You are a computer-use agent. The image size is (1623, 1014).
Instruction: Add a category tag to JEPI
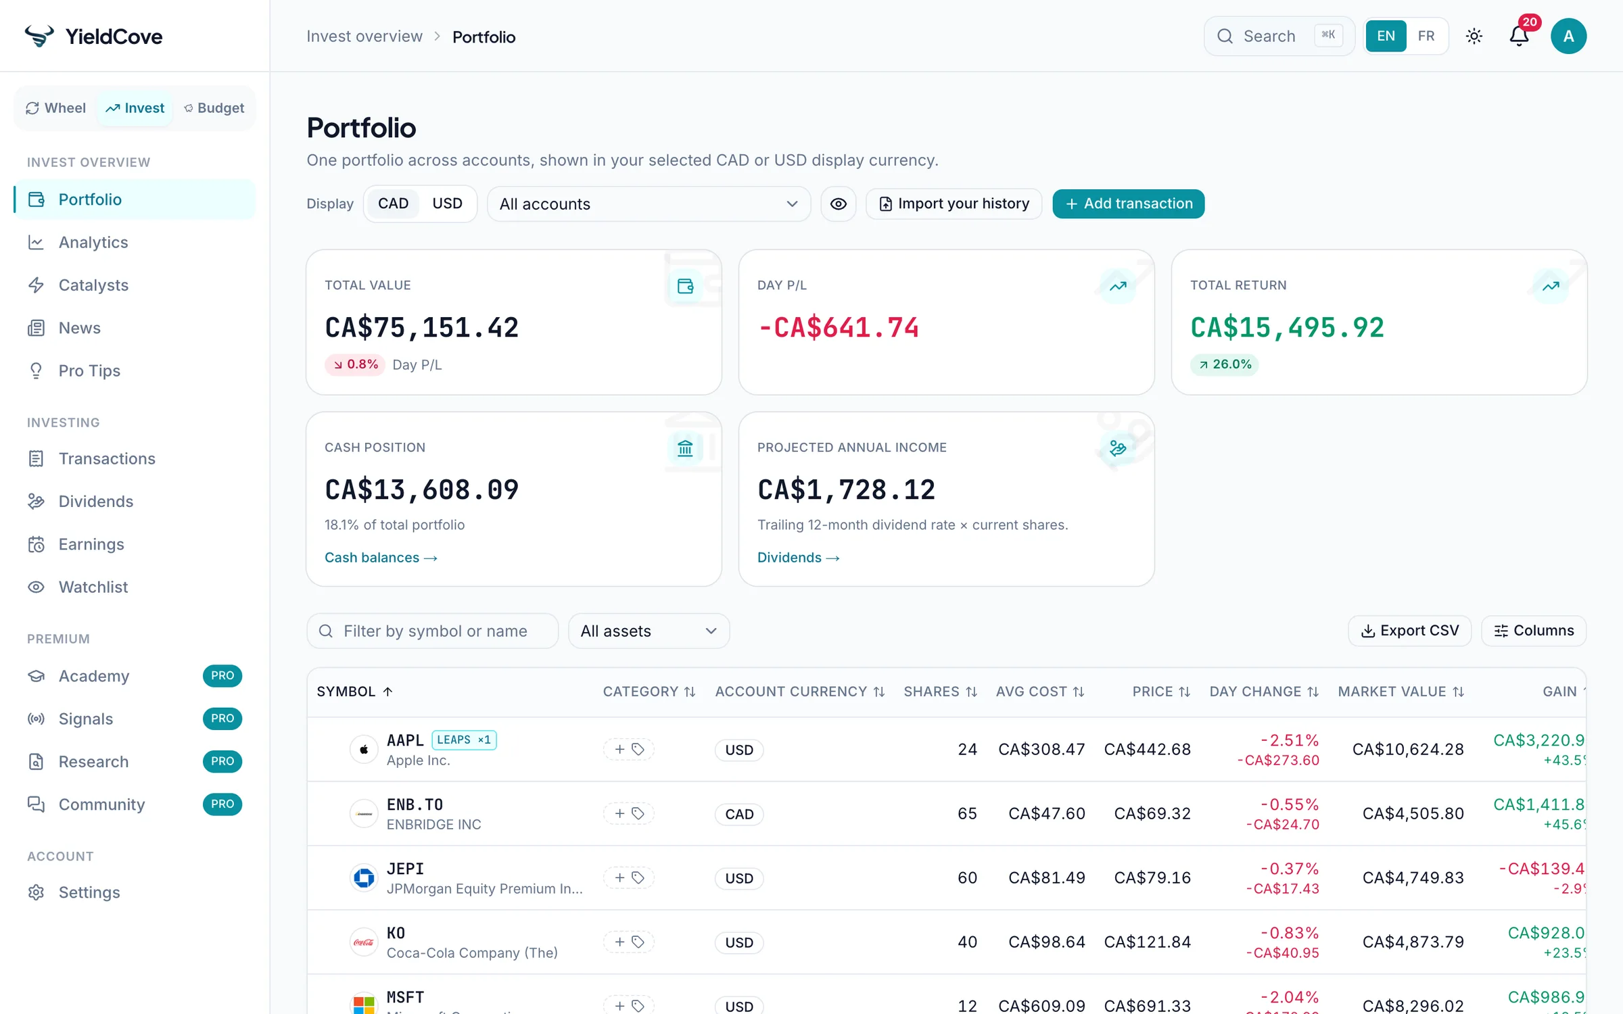pos(628,877)
